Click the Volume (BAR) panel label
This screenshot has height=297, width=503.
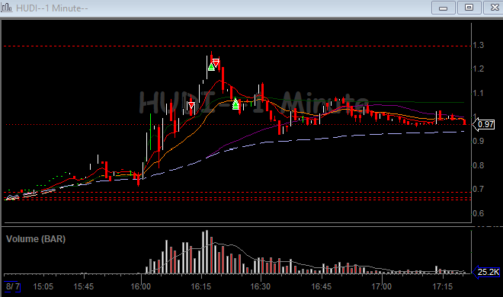point(36,239)
